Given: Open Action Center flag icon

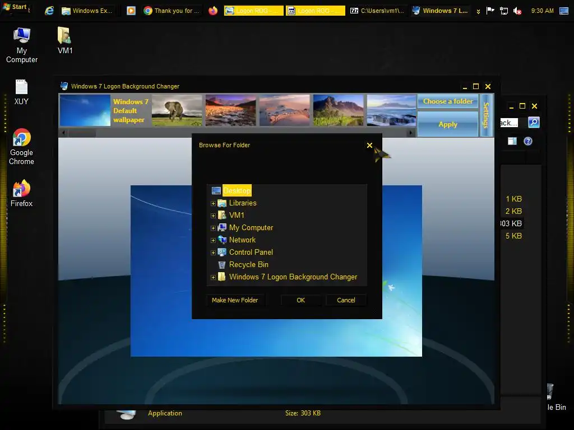Looking at the screenshot, I should 490,11.
